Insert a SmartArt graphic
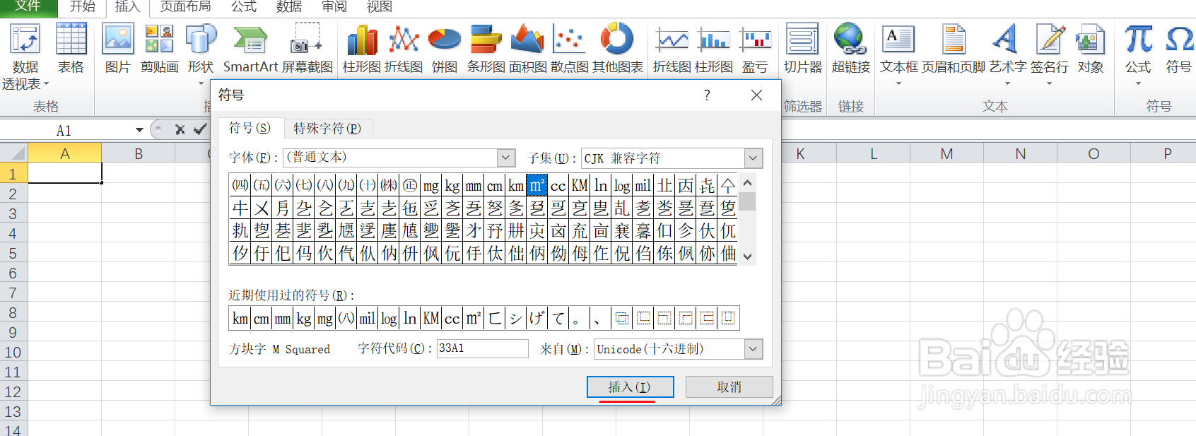The height and width of the screenshot is (436, 1196). tap(250, 48)
